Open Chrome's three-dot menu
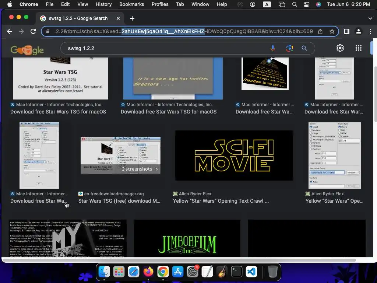The height and width of the screenshot is (283, 377). (x=370, y=31)
